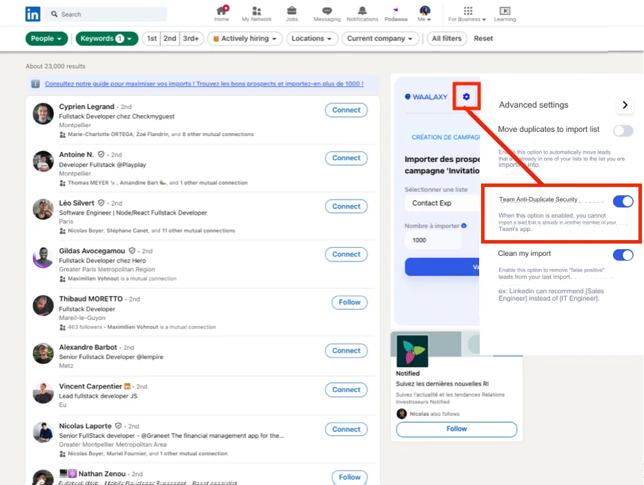Screen dimensions: 644x485
Task: Open Alexandre Barbot's profile name link
Action: click(88, 347)
